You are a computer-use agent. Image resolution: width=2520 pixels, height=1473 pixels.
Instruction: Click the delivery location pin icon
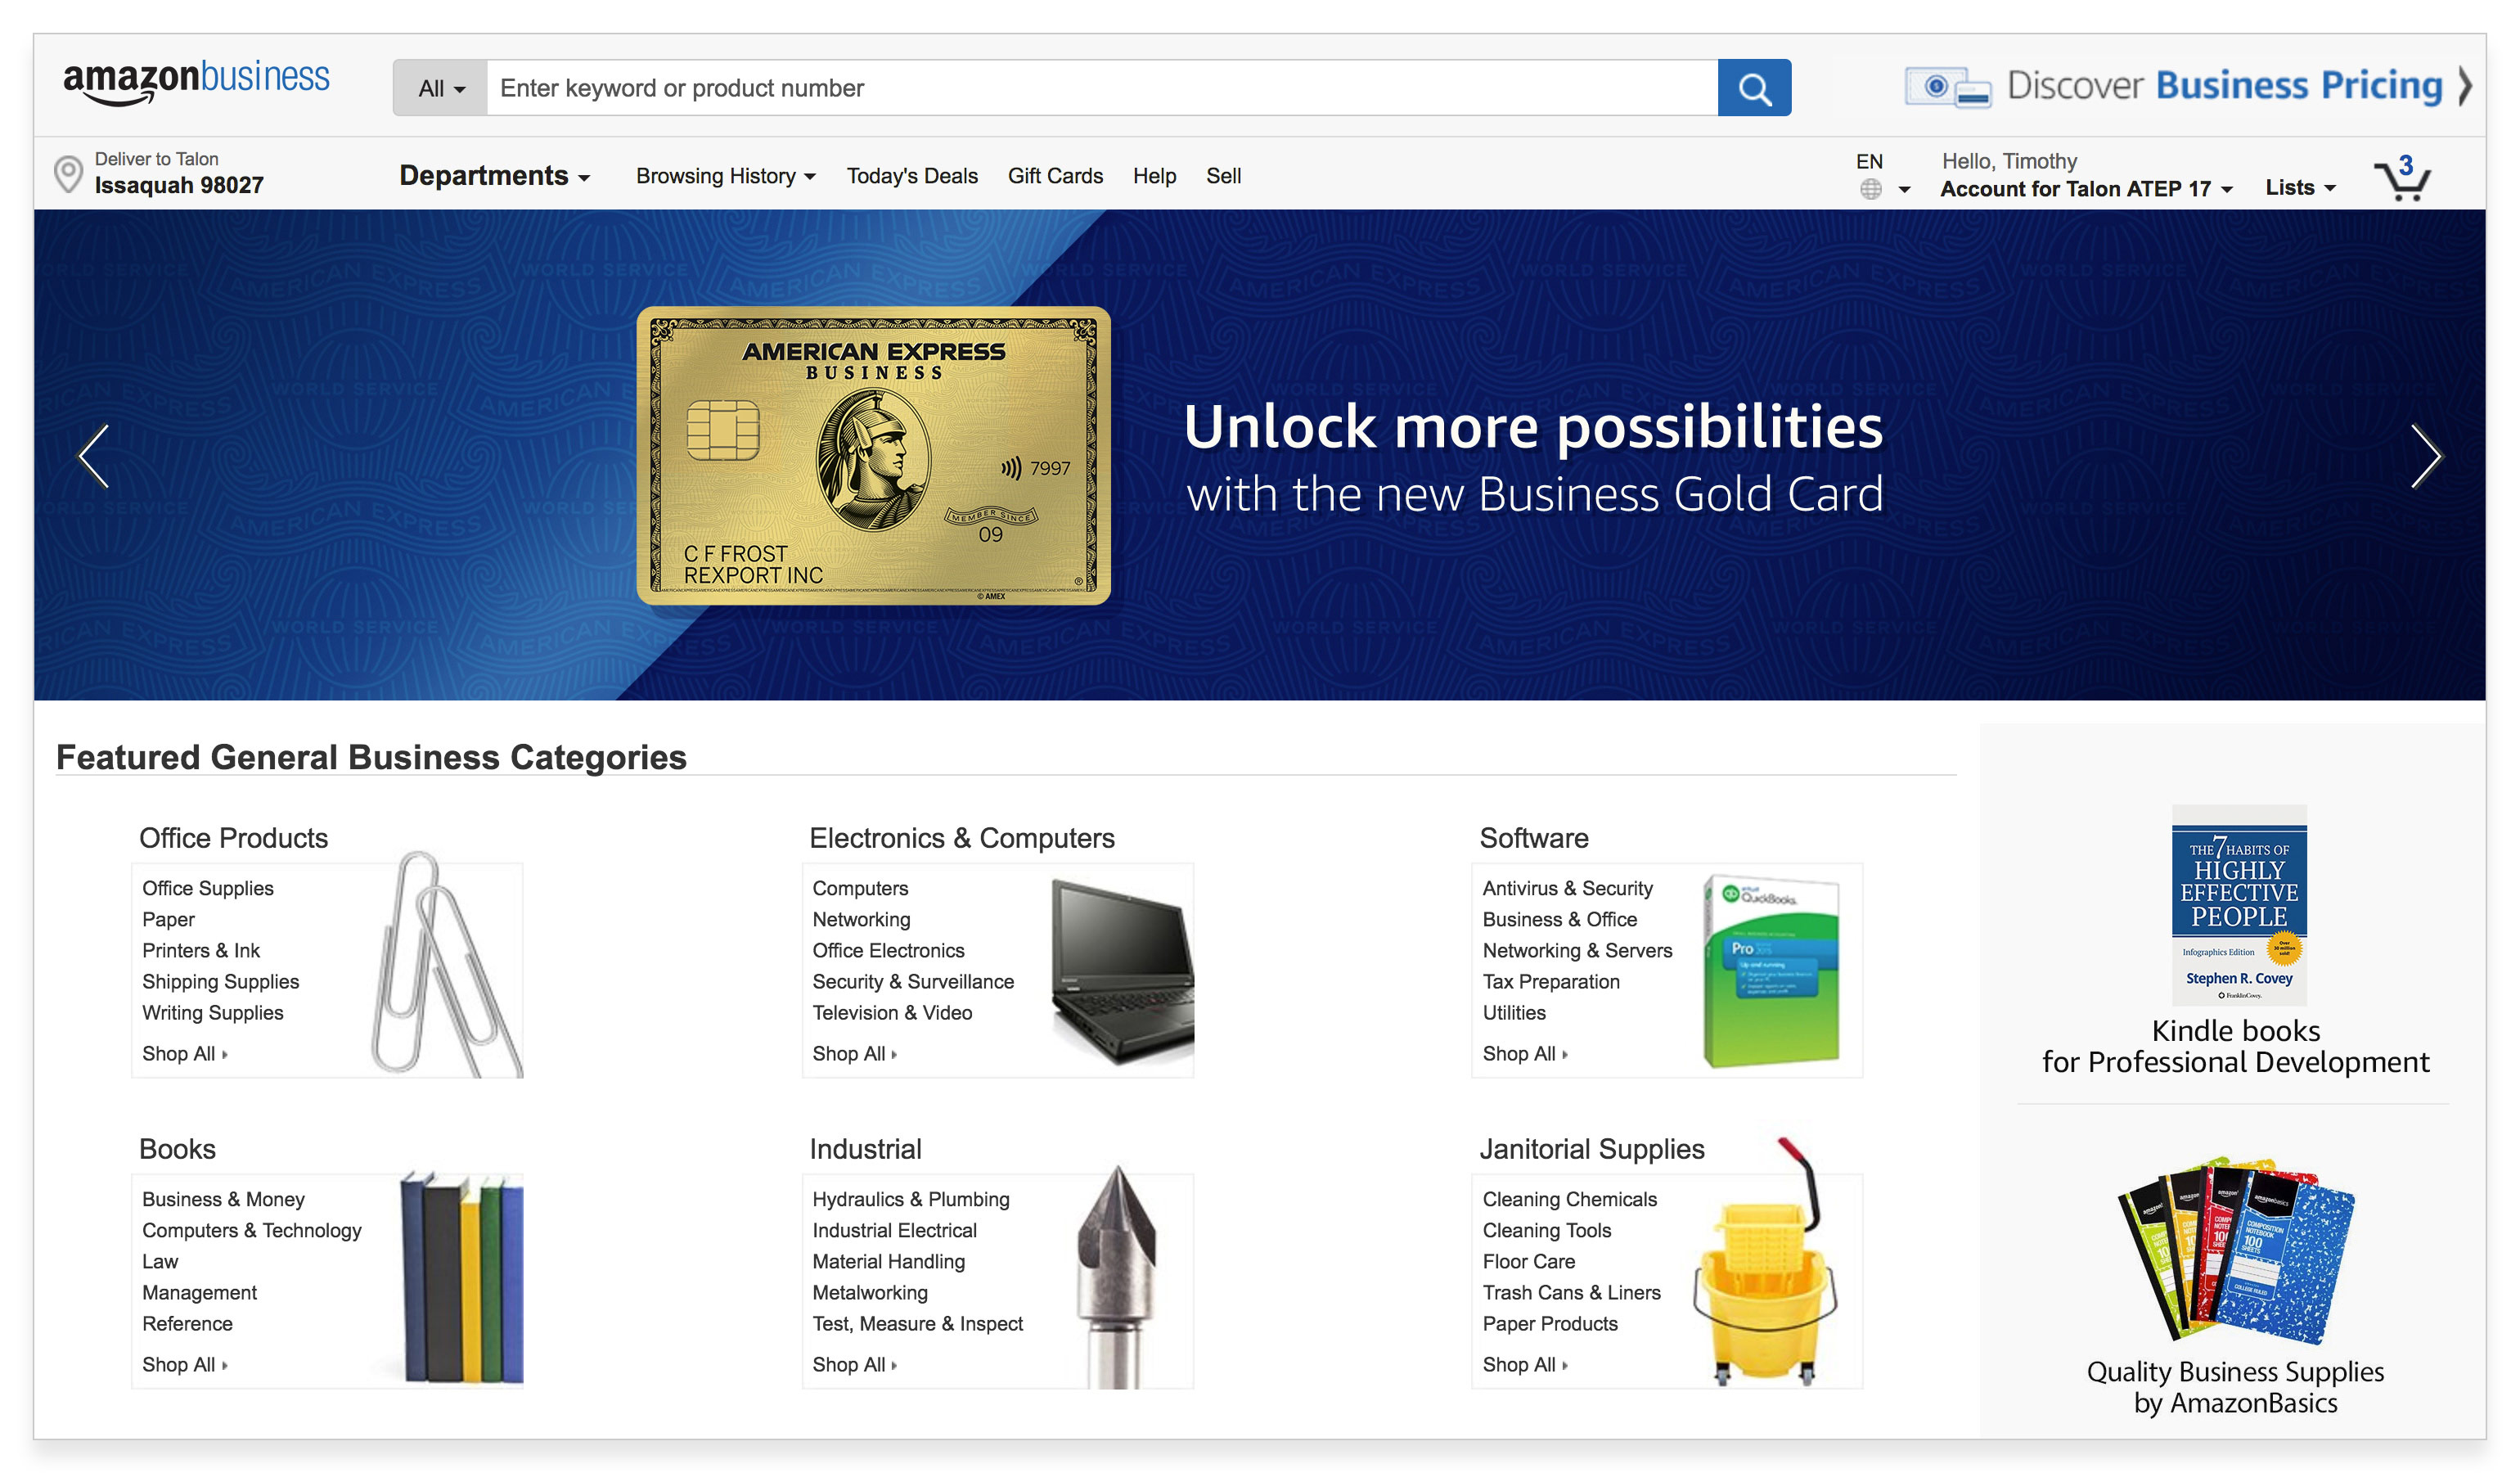[67, 172]
